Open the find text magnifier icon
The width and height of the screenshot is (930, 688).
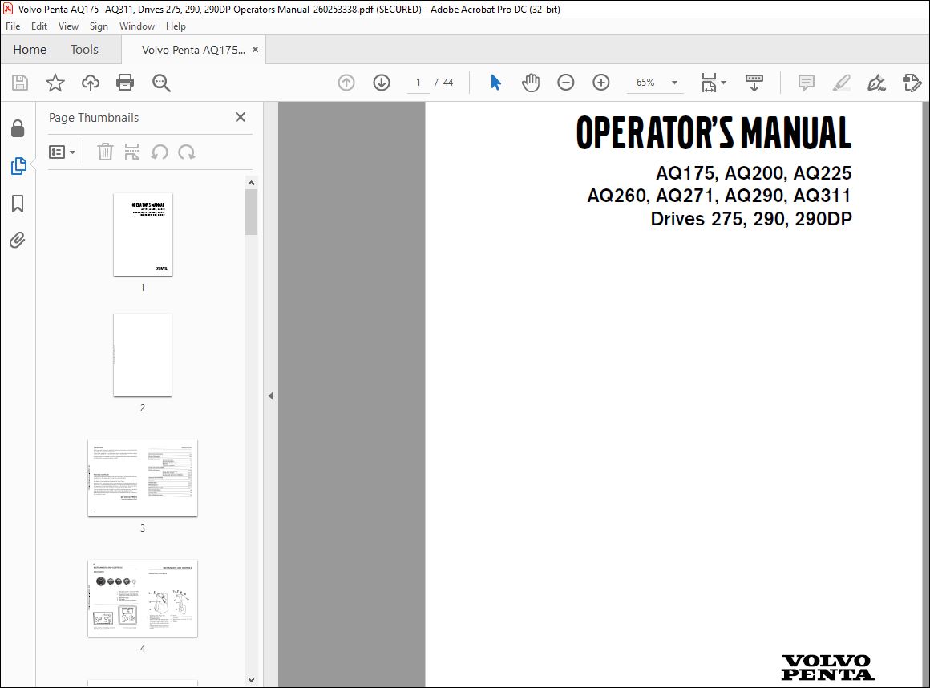(161, 83)
